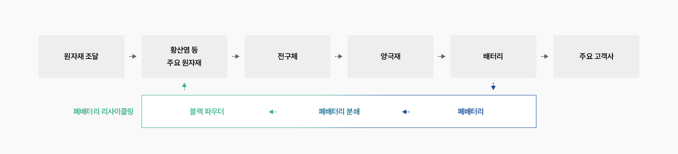This screenshot has height=154, width=678.
Task: Select the 양극재 box
Action: 390,56
